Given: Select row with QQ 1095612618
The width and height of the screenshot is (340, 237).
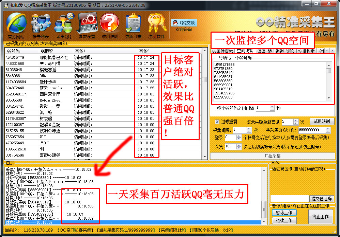Looking at the screenshot, I should tap(103, 149).
